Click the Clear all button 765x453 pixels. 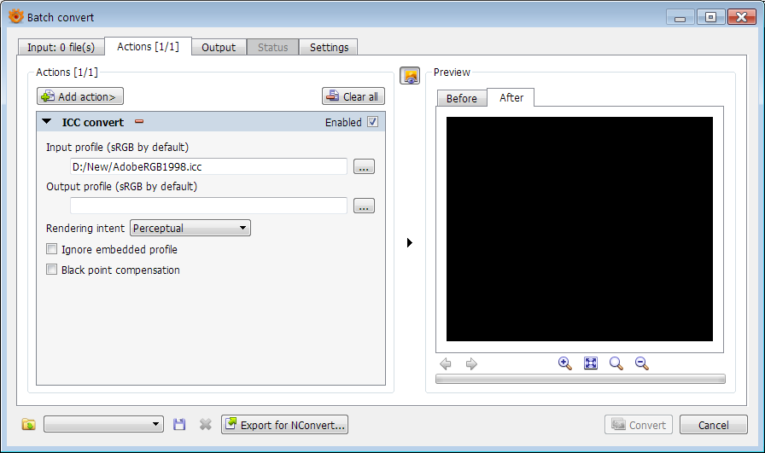coord(353,96)
